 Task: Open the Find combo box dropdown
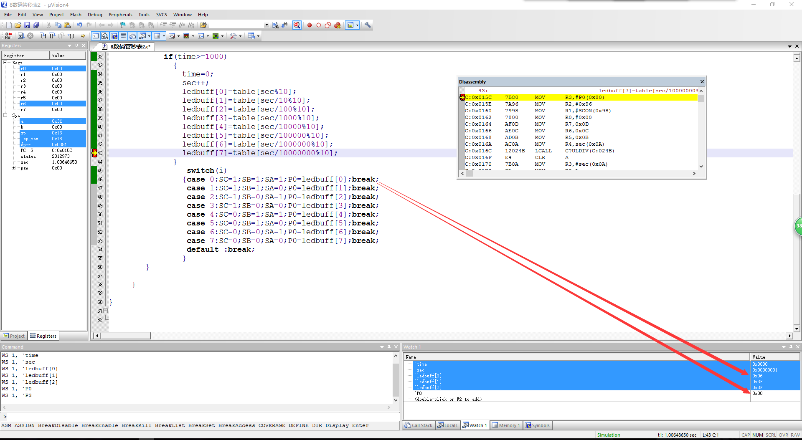(266, 25)
